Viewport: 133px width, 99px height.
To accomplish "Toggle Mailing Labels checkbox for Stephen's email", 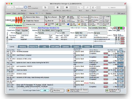I will [x=116, y=37].
